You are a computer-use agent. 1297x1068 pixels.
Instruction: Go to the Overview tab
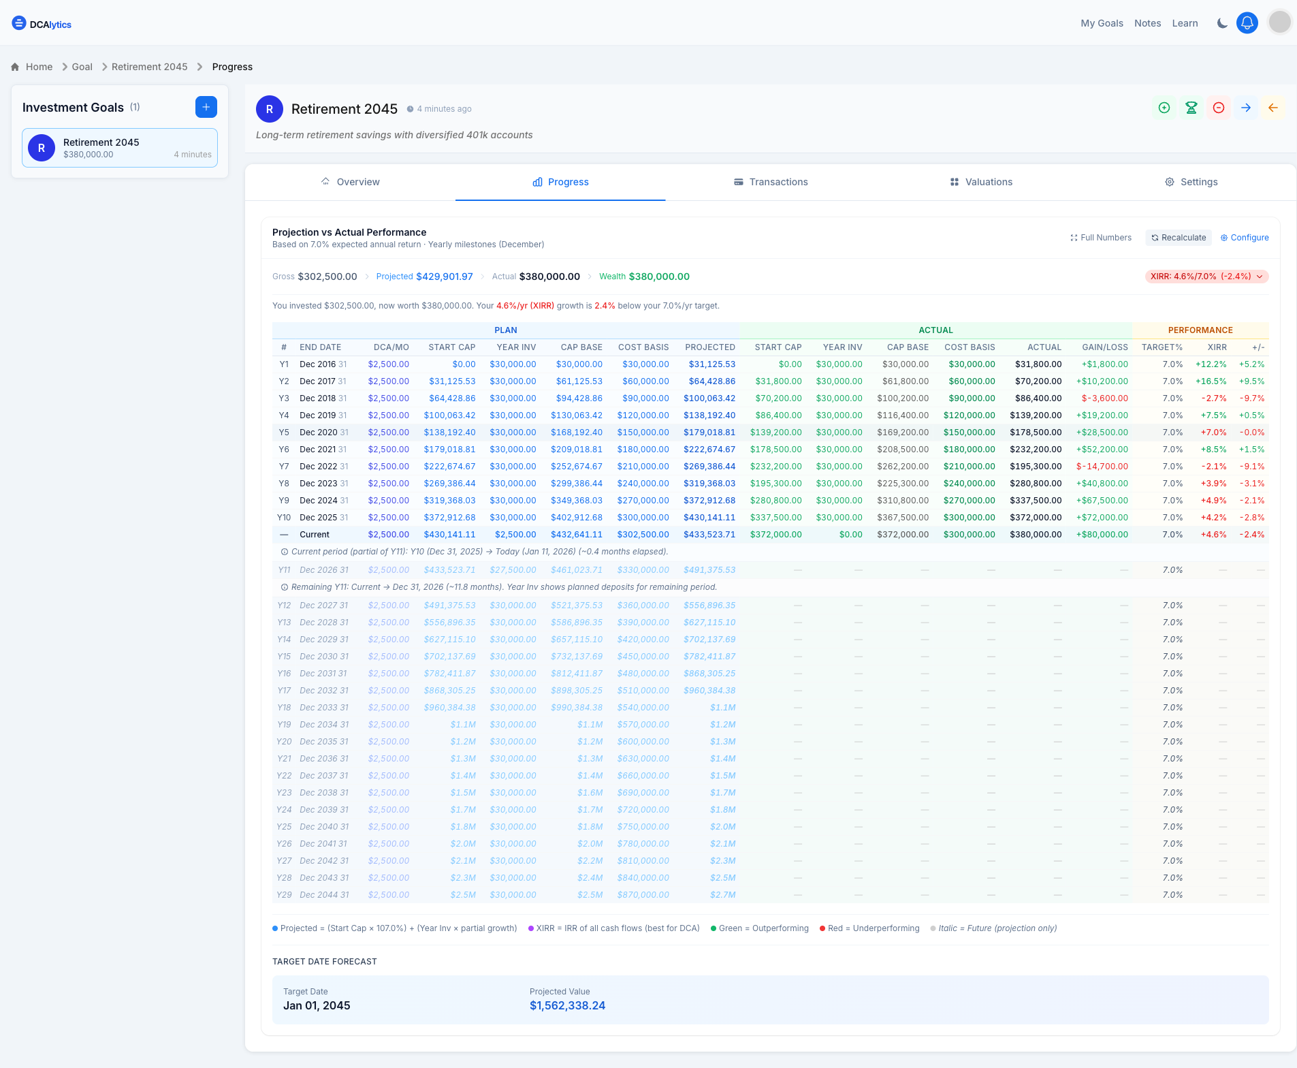(350, 182)
